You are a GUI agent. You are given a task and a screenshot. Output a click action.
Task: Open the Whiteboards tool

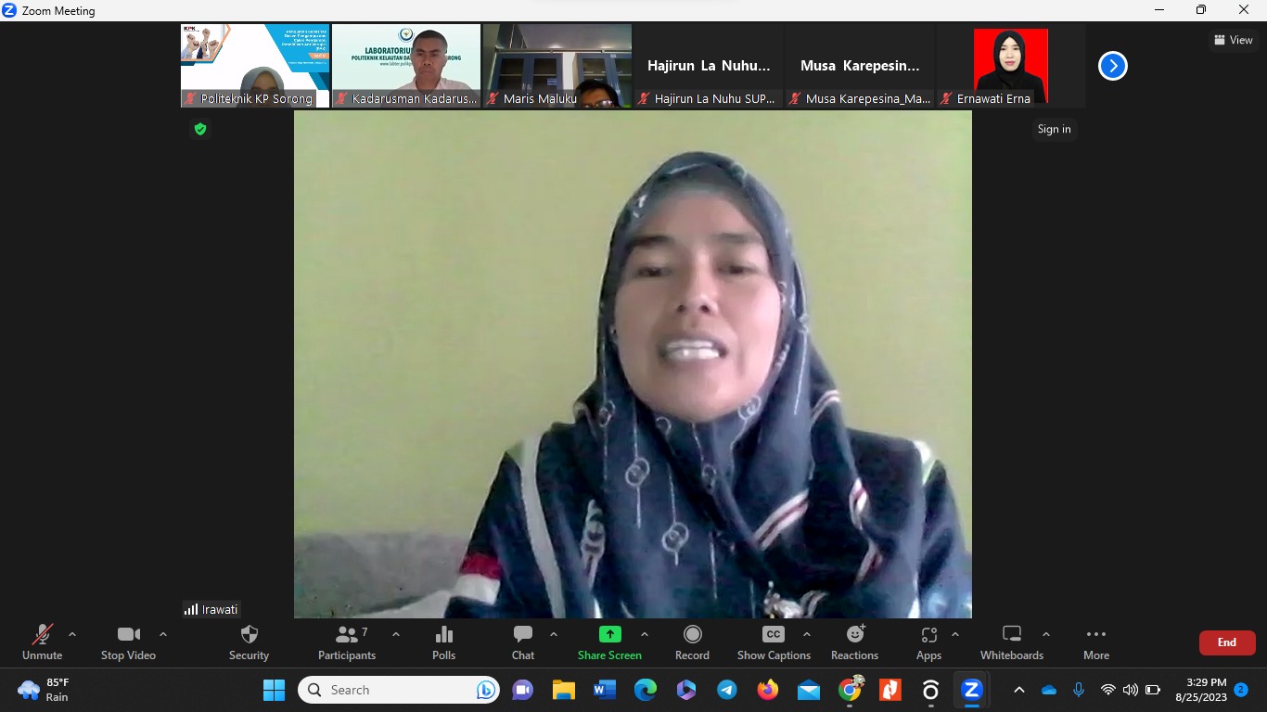[x=1011, y=642]
